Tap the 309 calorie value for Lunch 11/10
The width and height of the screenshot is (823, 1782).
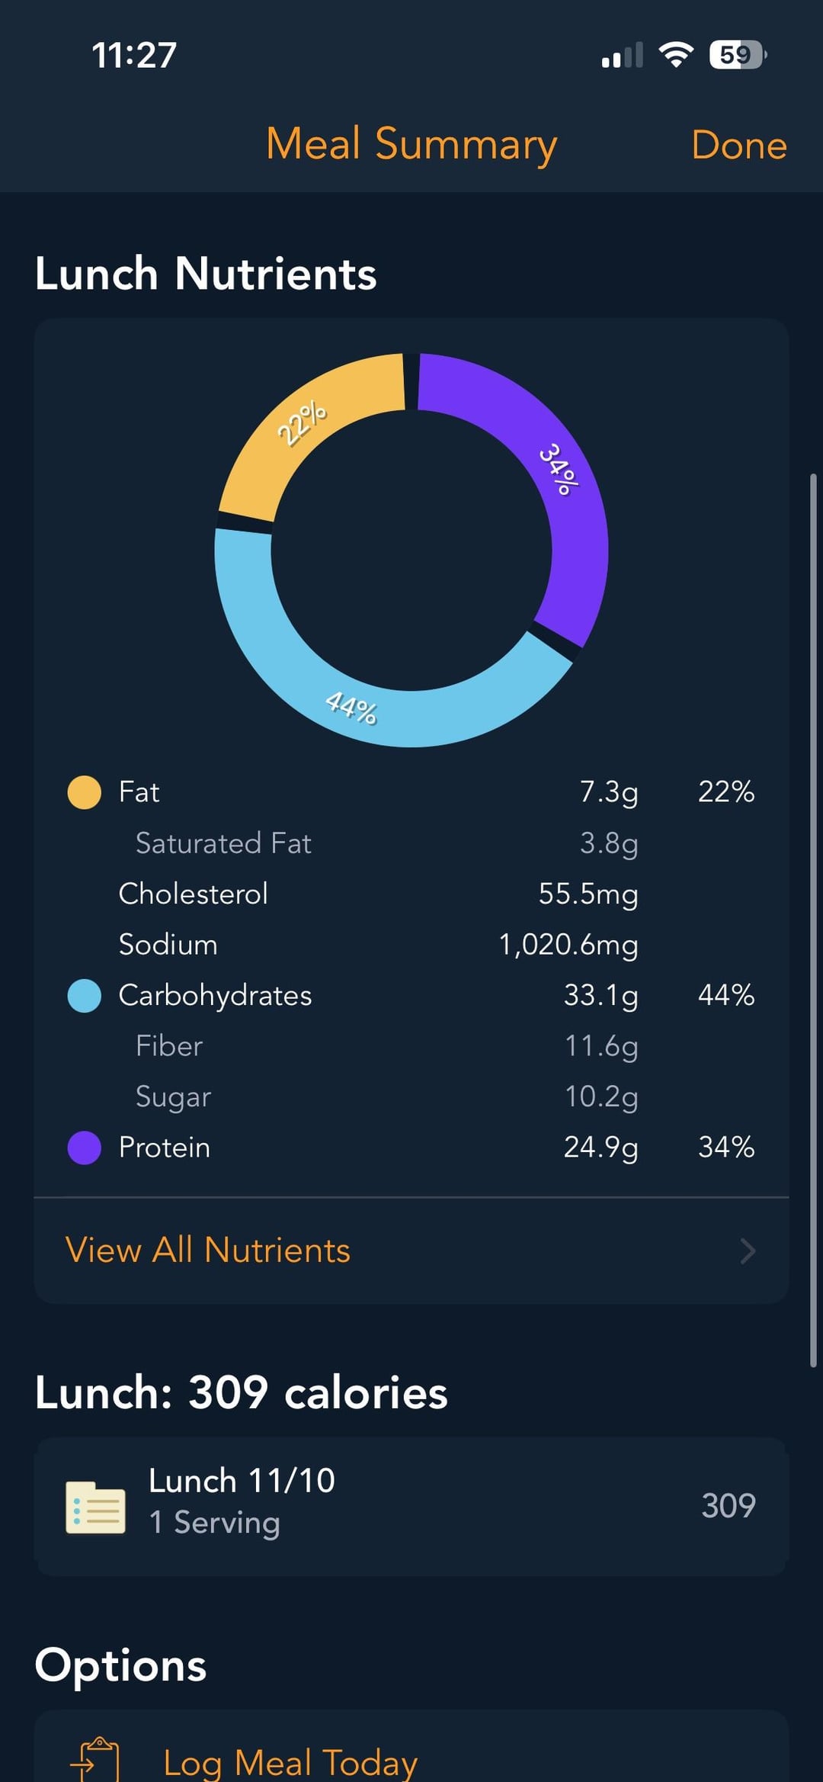pyautogui.click(x=728, y=1506)
